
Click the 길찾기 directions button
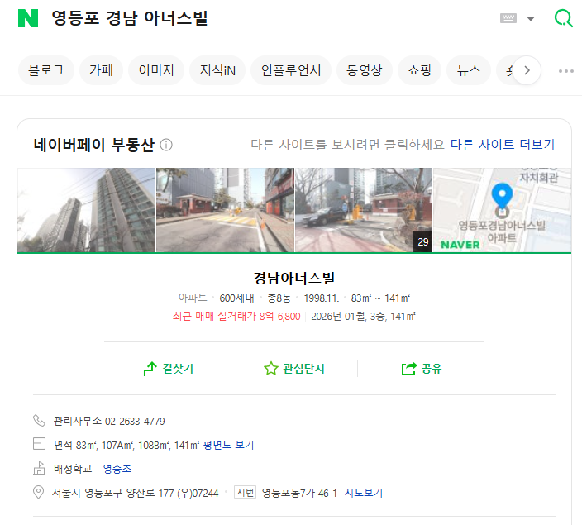pos(169,368)
